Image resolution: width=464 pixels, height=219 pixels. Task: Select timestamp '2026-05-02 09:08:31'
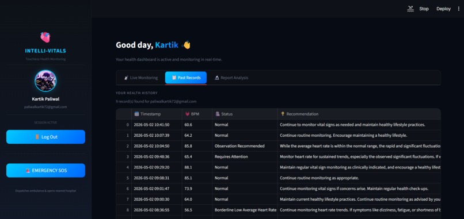pos(151,178)
